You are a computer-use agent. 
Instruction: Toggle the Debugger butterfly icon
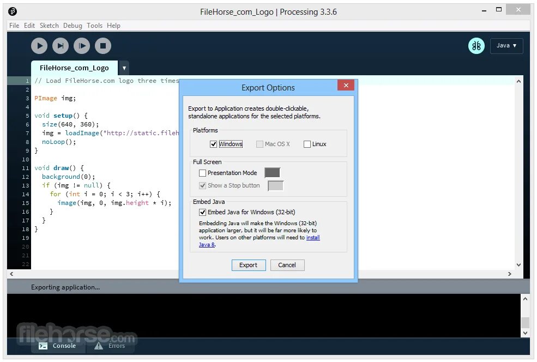476,46
